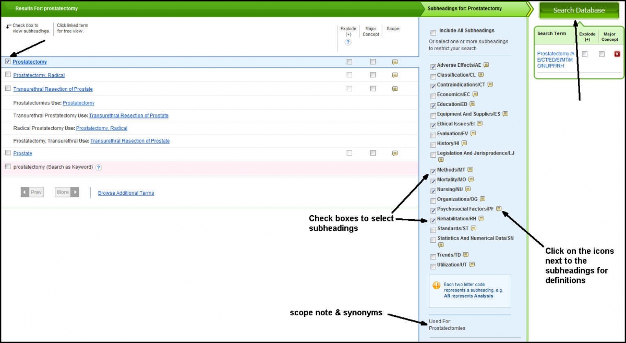Tick Explode checkbox for Prostatectomy, Radical

tap(349, 75)
